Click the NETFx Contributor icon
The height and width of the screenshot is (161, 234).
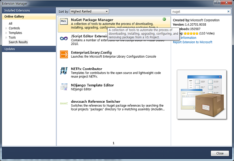(64, 71)
